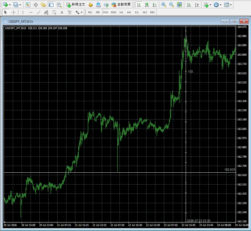Viewport: 251px width, 231px height.
Task: Switch to M30 timeframe
Action: (x=113, y=12)
